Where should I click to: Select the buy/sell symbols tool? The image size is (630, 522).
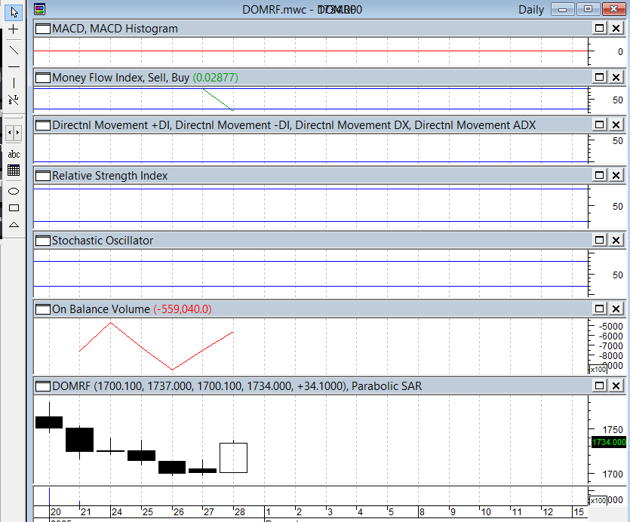(14, 100)
